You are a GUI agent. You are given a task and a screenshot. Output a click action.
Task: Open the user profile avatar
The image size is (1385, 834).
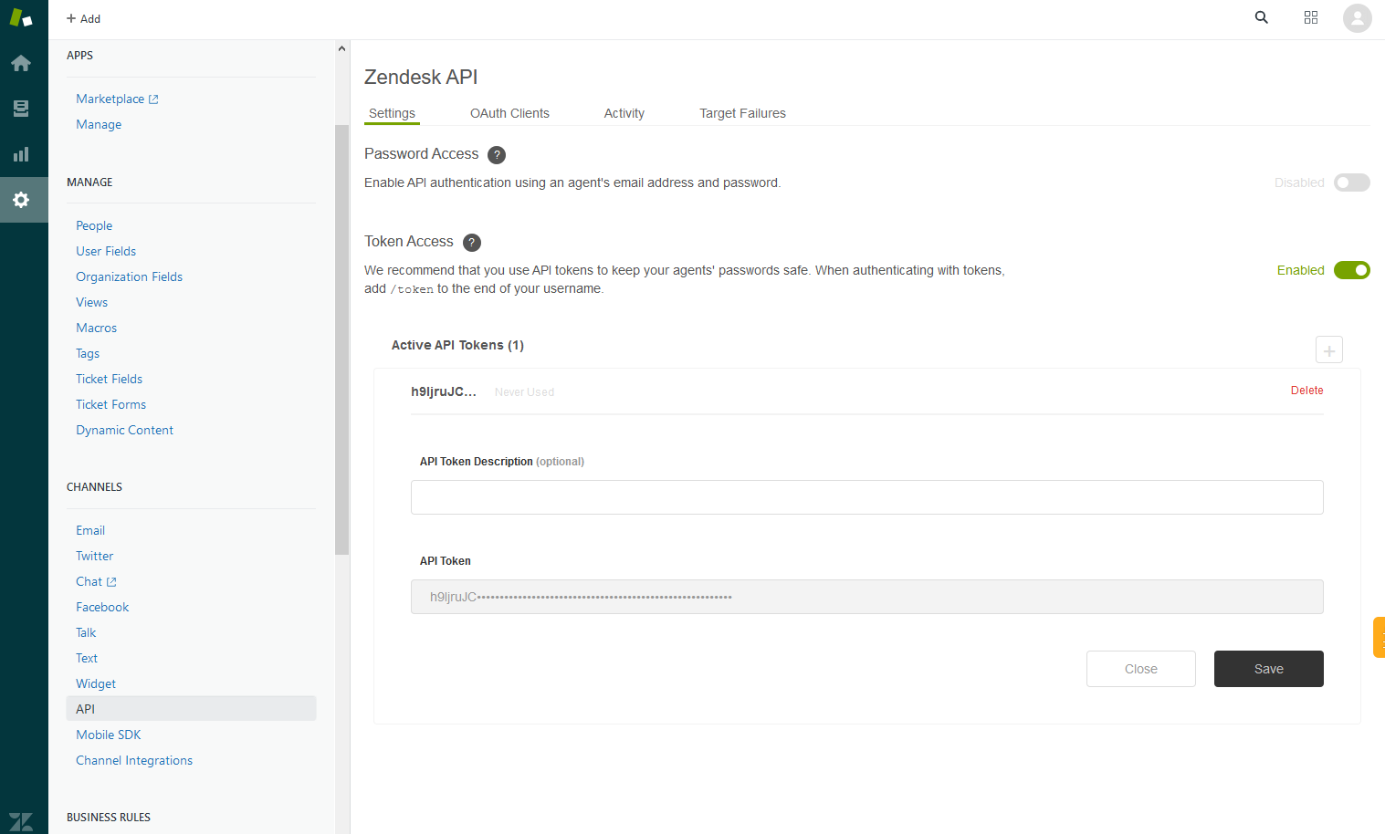(1358, 18)
